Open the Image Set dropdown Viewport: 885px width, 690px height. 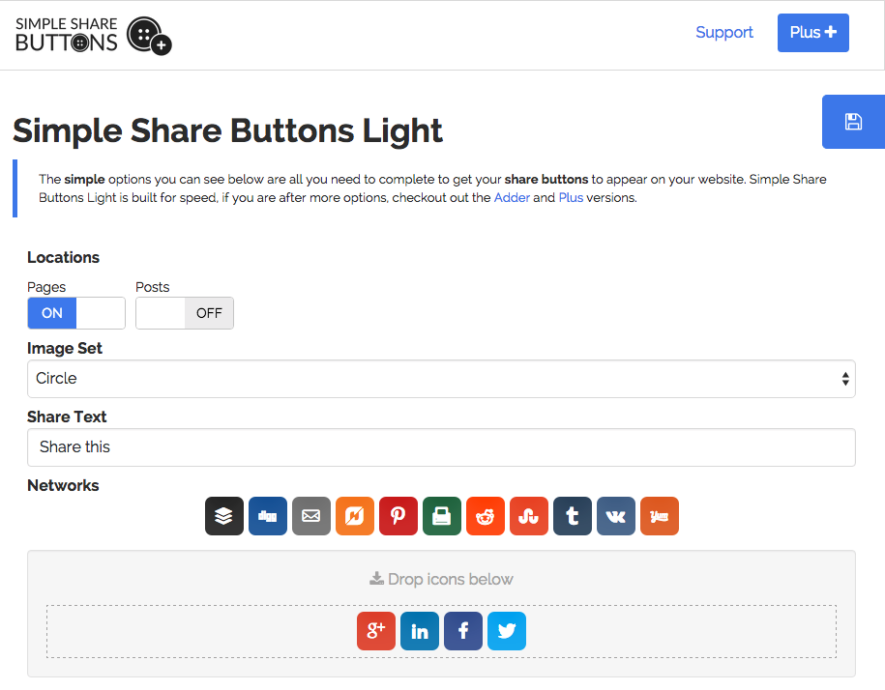coord(441,378)
